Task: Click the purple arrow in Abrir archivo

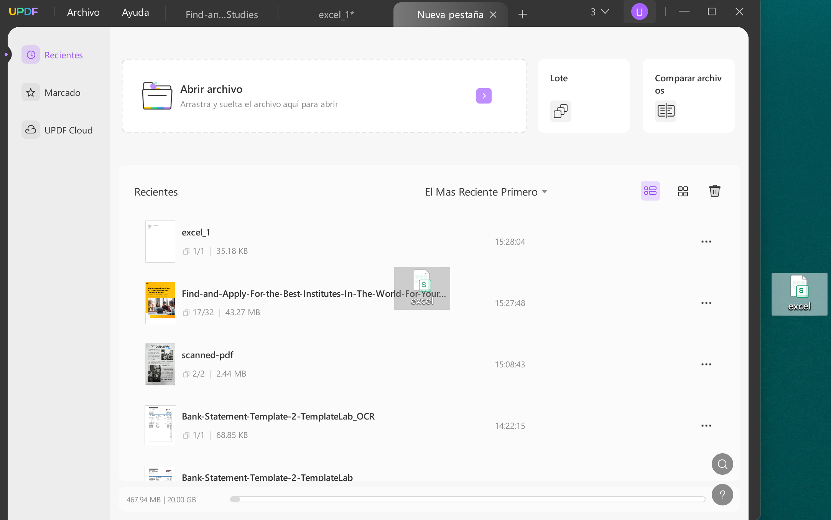Action: 484,96
